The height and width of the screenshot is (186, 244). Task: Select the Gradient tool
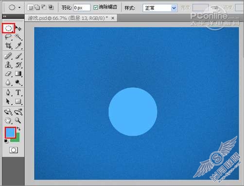pyautogui.click(x=18, y=74)
